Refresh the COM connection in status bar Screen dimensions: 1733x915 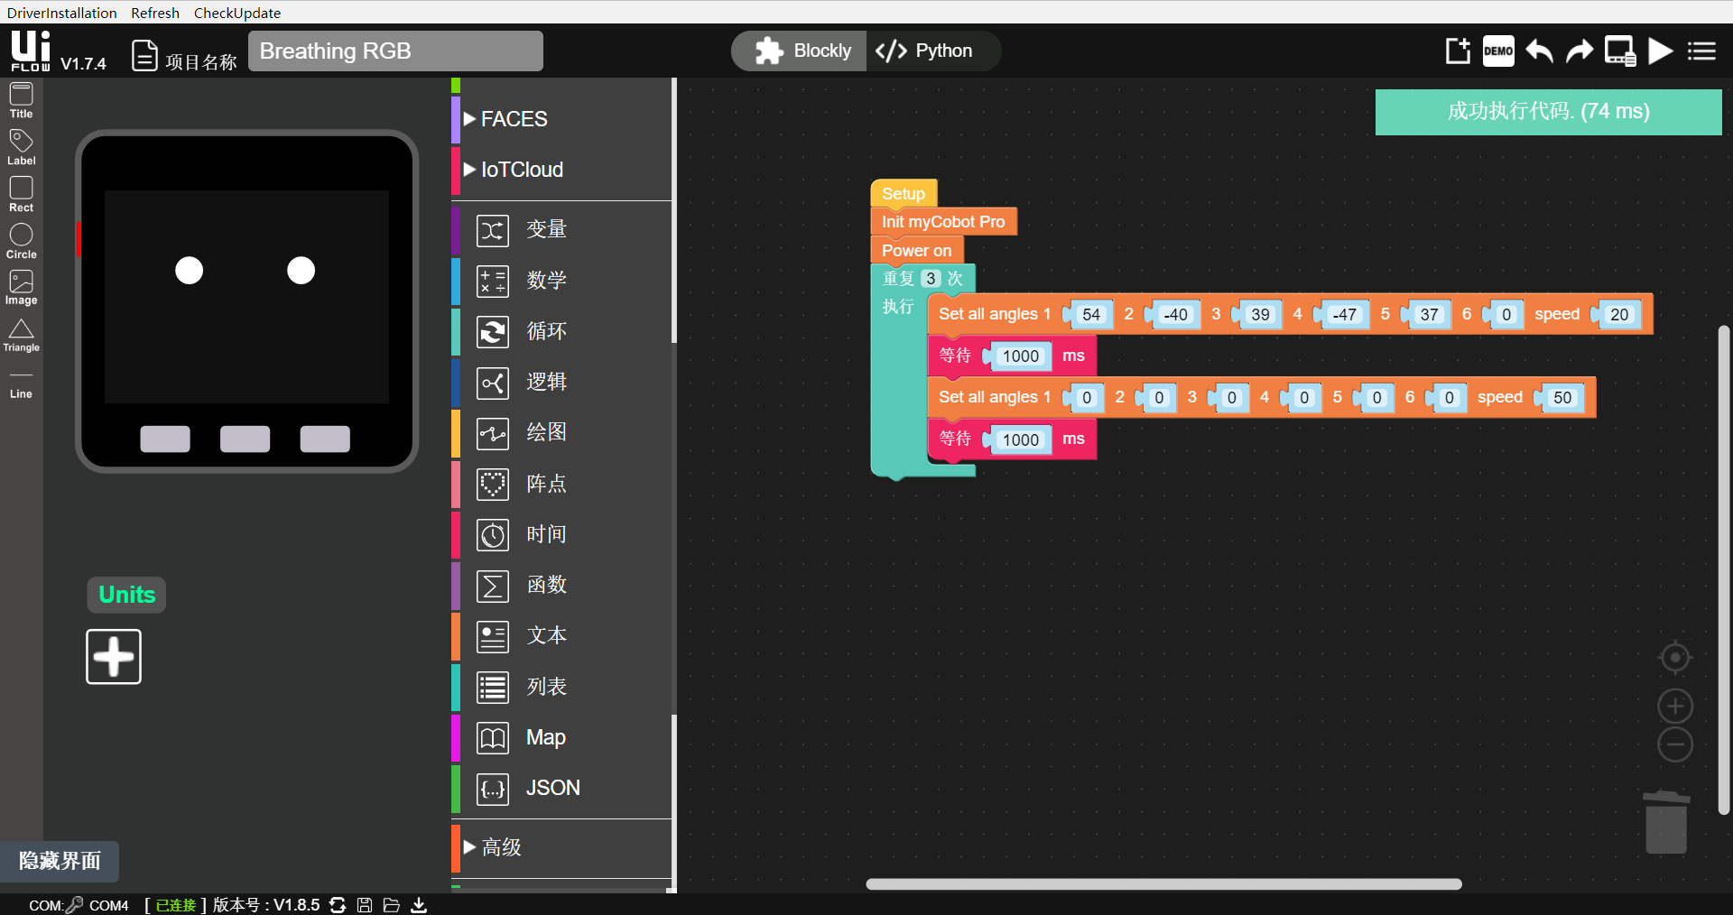click(x=338, y=905)
